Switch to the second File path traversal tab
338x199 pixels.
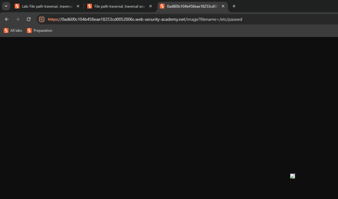click(x=119, y=6)
